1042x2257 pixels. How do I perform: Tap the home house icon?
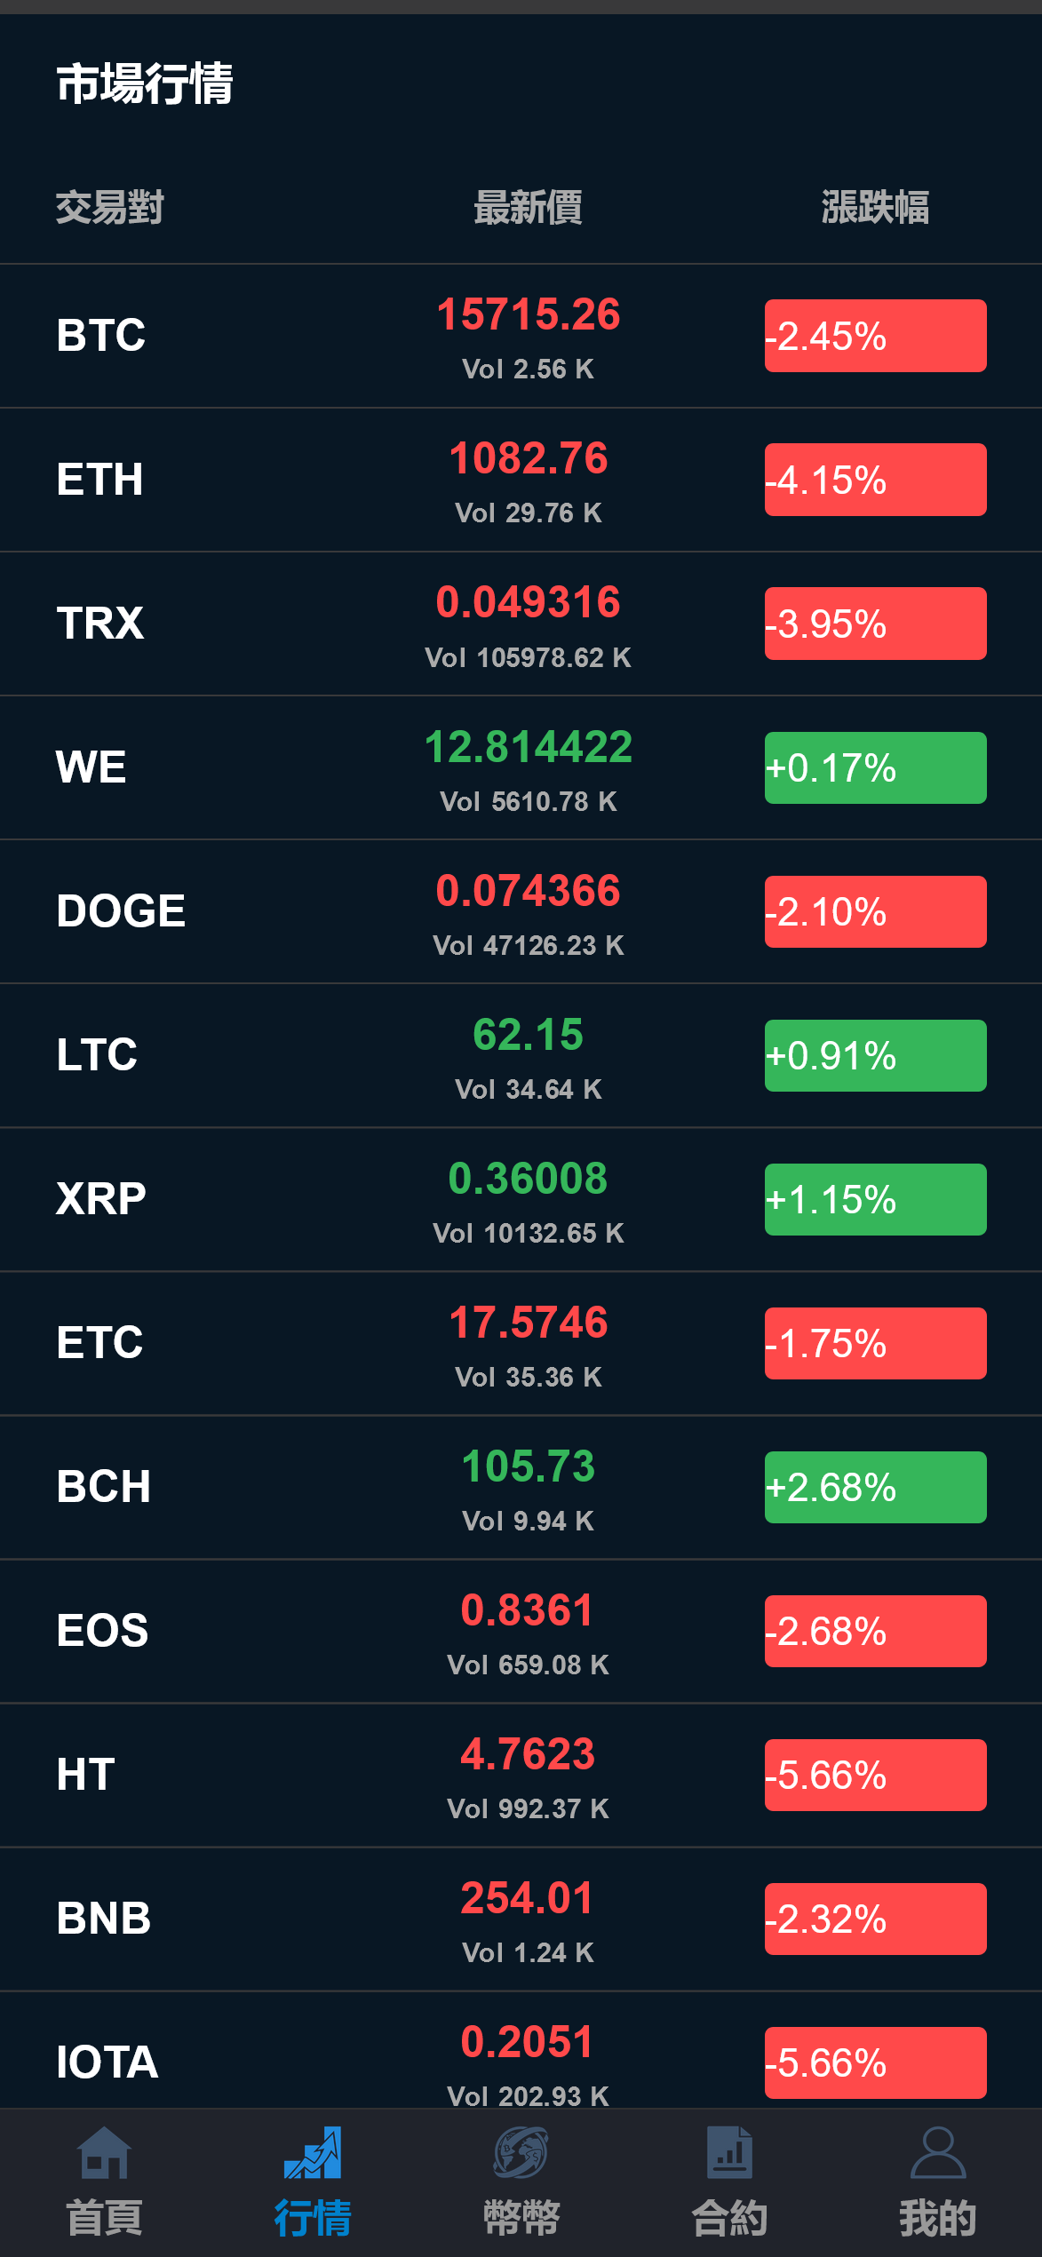pos(104,2152)
